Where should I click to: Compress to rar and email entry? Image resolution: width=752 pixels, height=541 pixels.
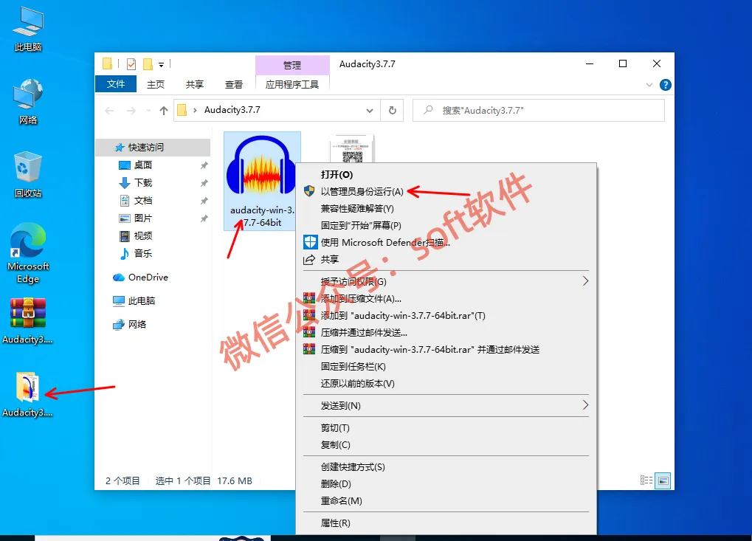coord(446,350)
